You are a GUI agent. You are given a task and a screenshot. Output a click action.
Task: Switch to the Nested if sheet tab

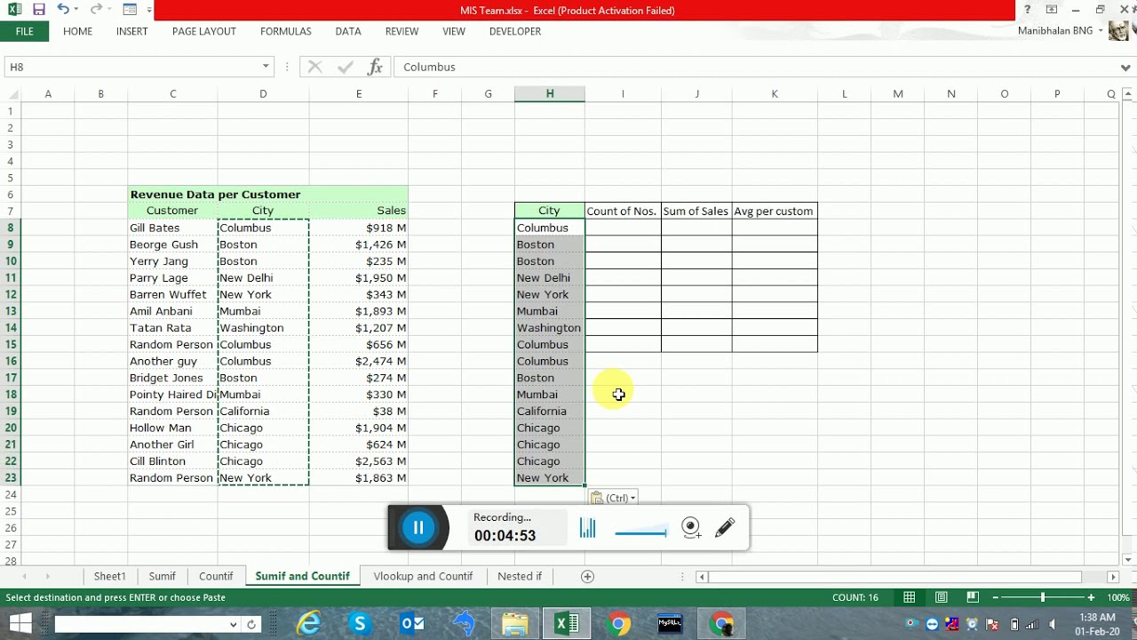520,576
